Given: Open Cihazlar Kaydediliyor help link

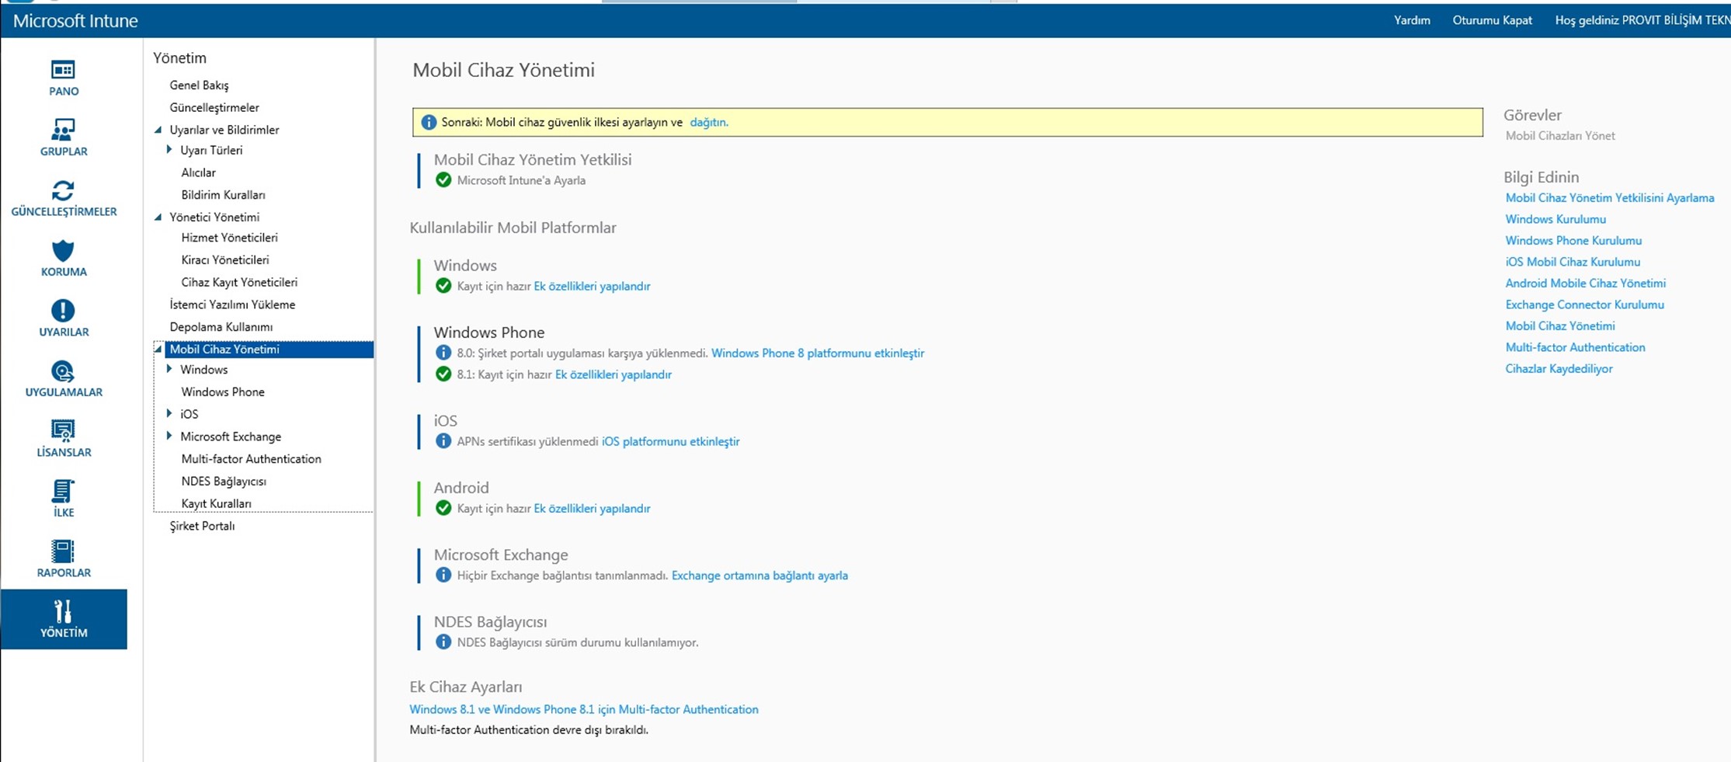Looking at the screenshot, I should (1559, 369).
